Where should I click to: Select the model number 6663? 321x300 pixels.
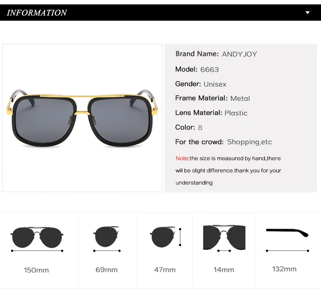point(209,69)
